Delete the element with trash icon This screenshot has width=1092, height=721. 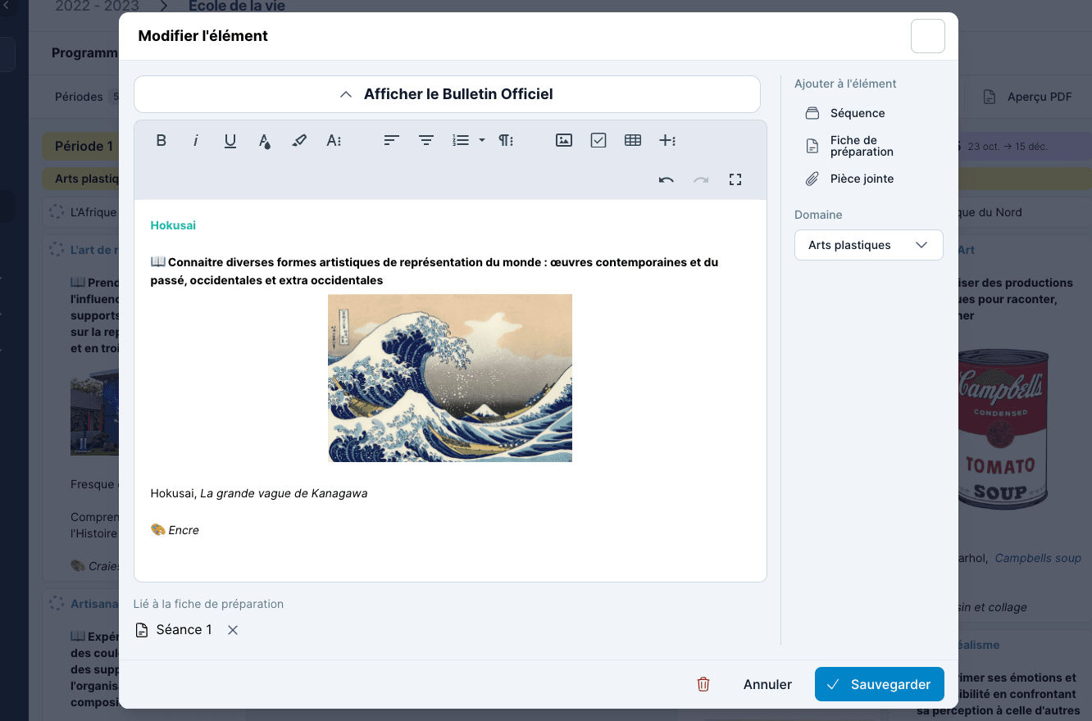click(x=703, y=684)
